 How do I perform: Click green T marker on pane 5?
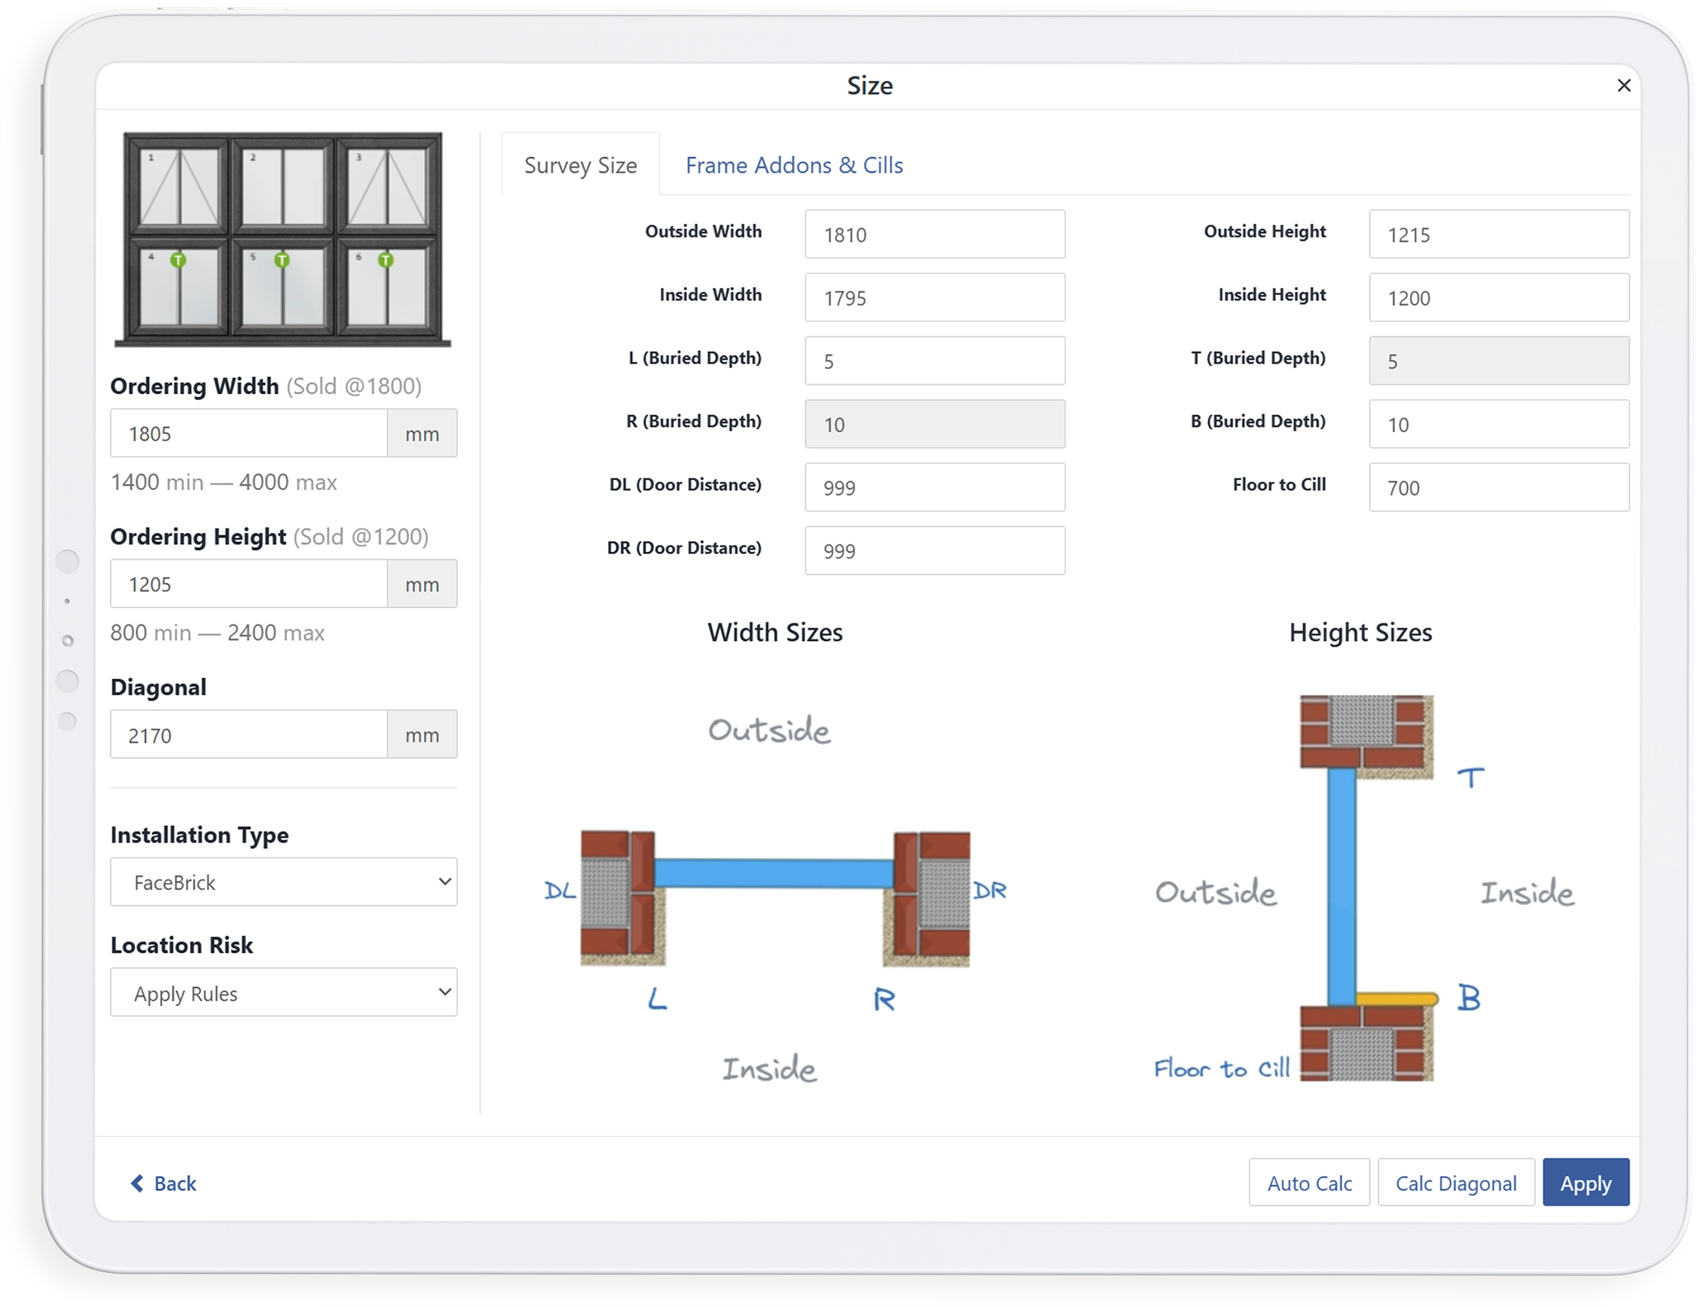pyautogui.click(x=282, y=260)
